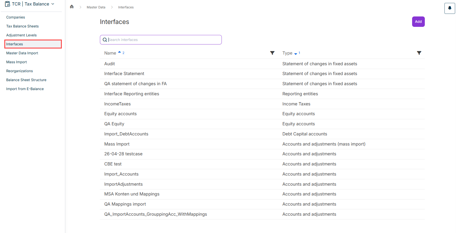456x233 pixels.
Task: Toggle the Name column sort arrow
Action: pos(120,52)
